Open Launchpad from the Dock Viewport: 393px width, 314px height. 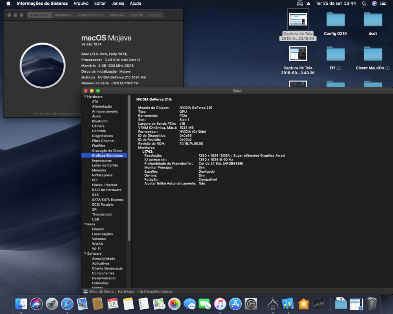click(x=52, y=304)
